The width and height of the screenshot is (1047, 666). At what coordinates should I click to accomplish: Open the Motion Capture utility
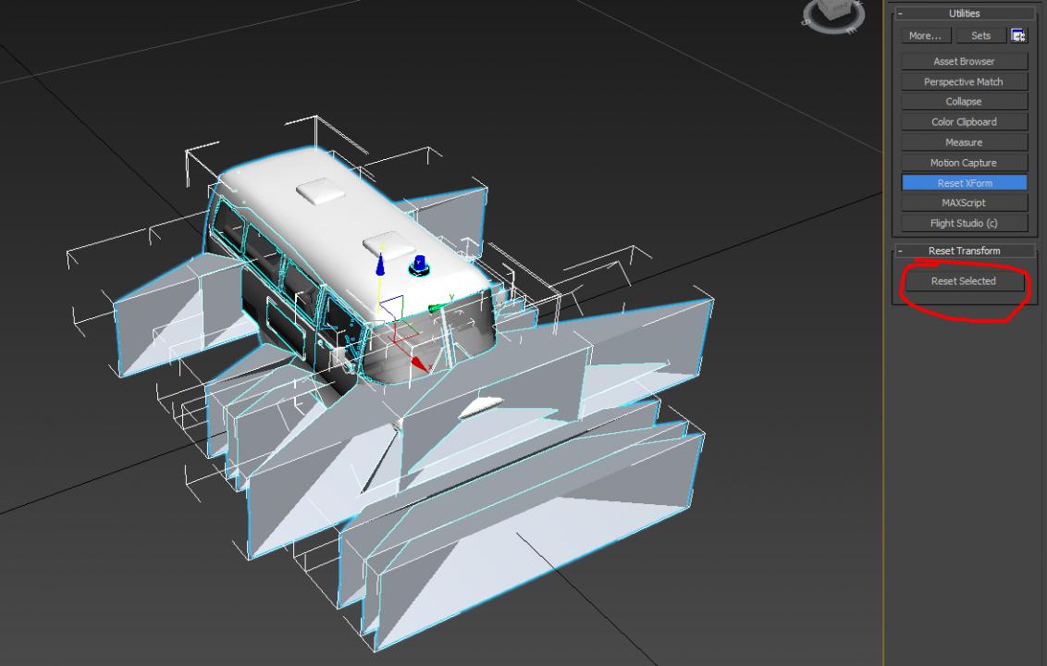coord(964,163)
